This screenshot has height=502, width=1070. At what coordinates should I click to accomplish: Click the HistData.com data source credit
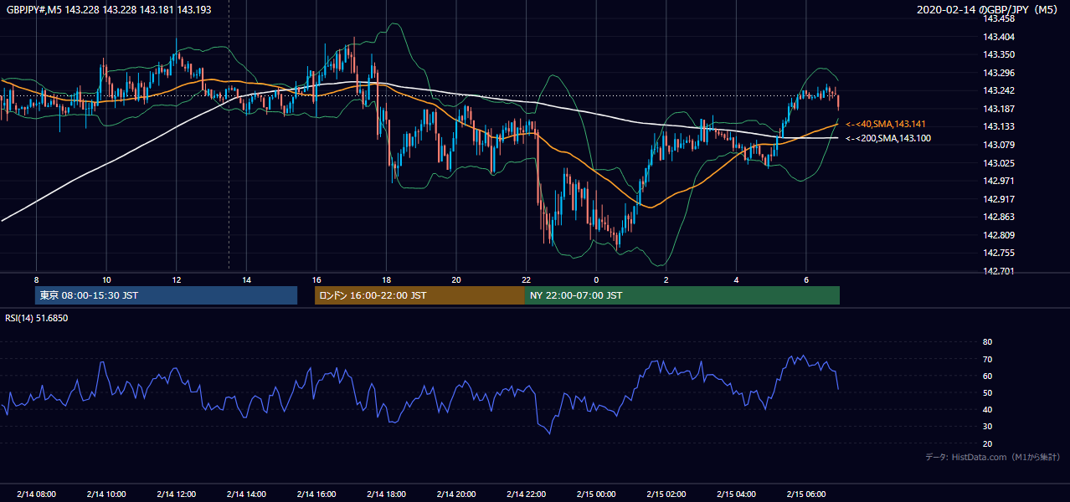click(x=993, y=457)
